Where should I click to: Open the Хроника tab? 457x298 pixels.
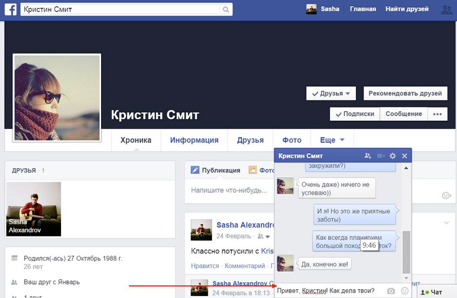coord(136,140)
